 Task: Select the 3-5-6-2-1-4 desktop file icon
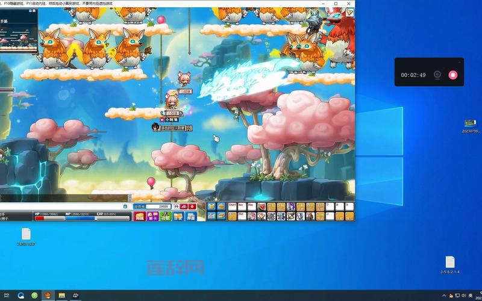[x=450, y=262]
